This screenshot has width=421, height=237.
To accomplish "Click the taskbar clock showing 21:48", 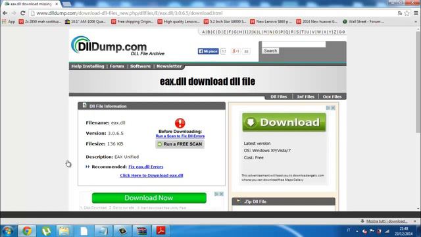I will (x=403, y=231).
